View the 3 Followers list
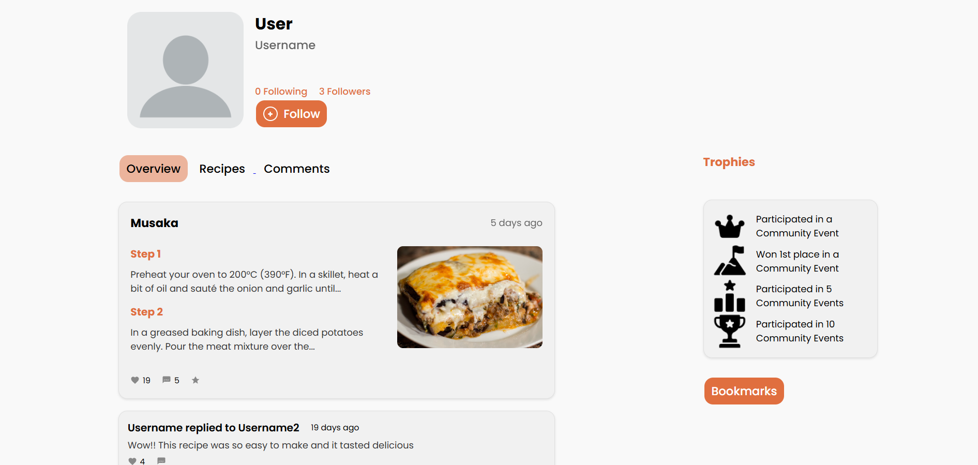 344,92
